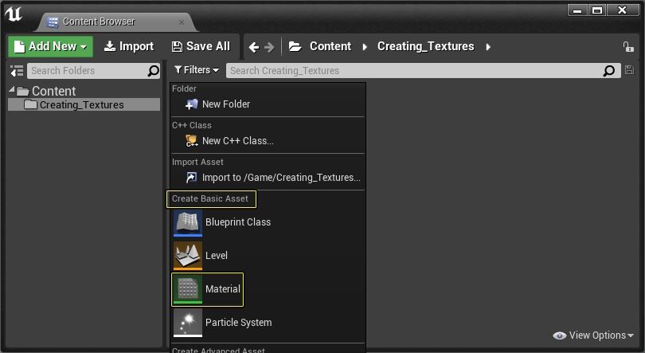Click the Import to Game folder icon
Image resolution: width=645 pixels, height=353 pixels.
tap(191, 178)
